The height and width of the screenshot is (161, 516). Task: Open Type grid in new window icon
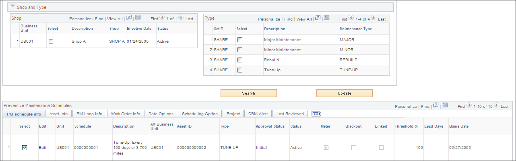click(318, 18)
